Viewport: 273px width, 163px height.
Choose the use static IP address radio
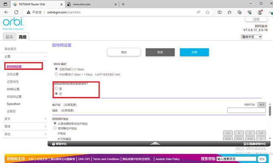(x=55, y=128)
